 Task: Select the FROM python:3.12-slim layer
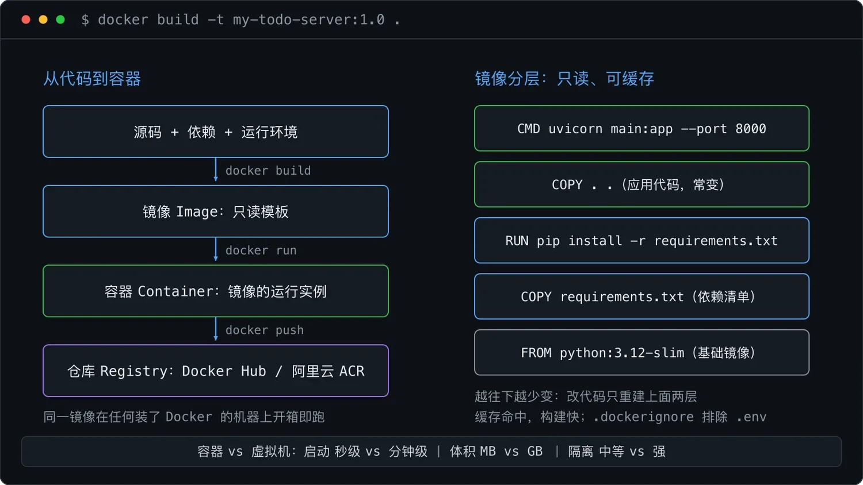pyautogui.click(x=641, y=352)
